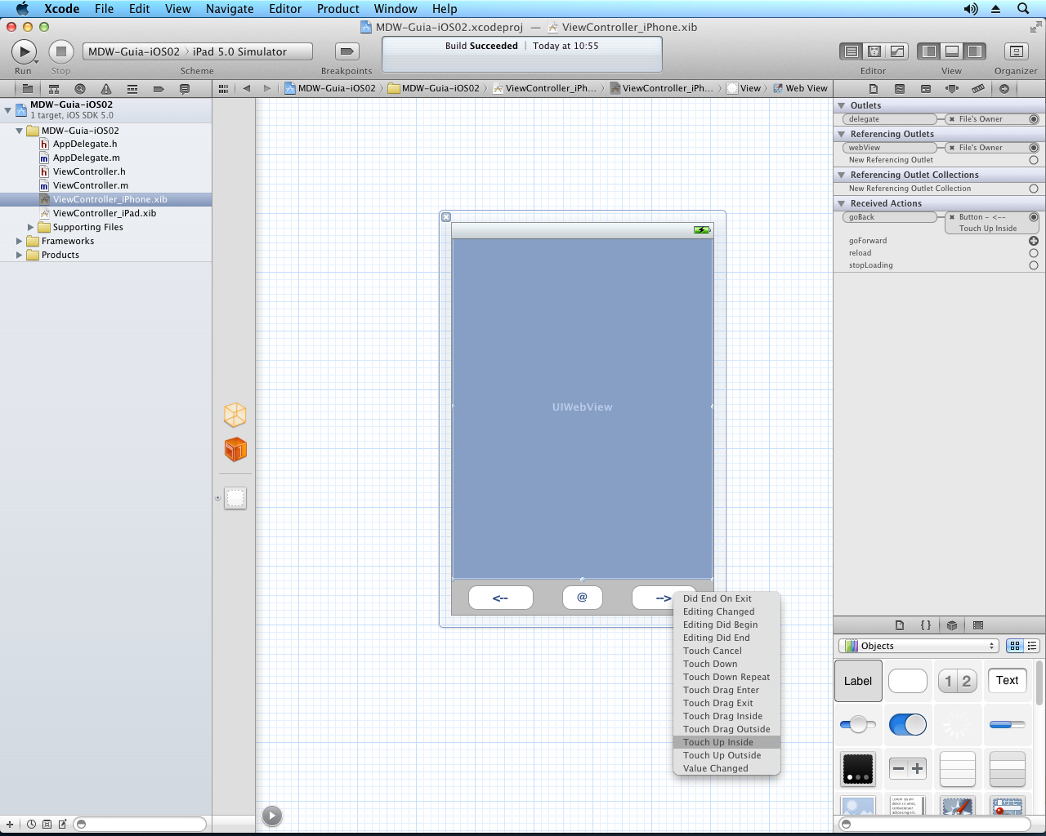Viewport: 1046px width, 836px height.
Task: Collapse the Referencing Outlets section
Action: click(x=841, y=134)
